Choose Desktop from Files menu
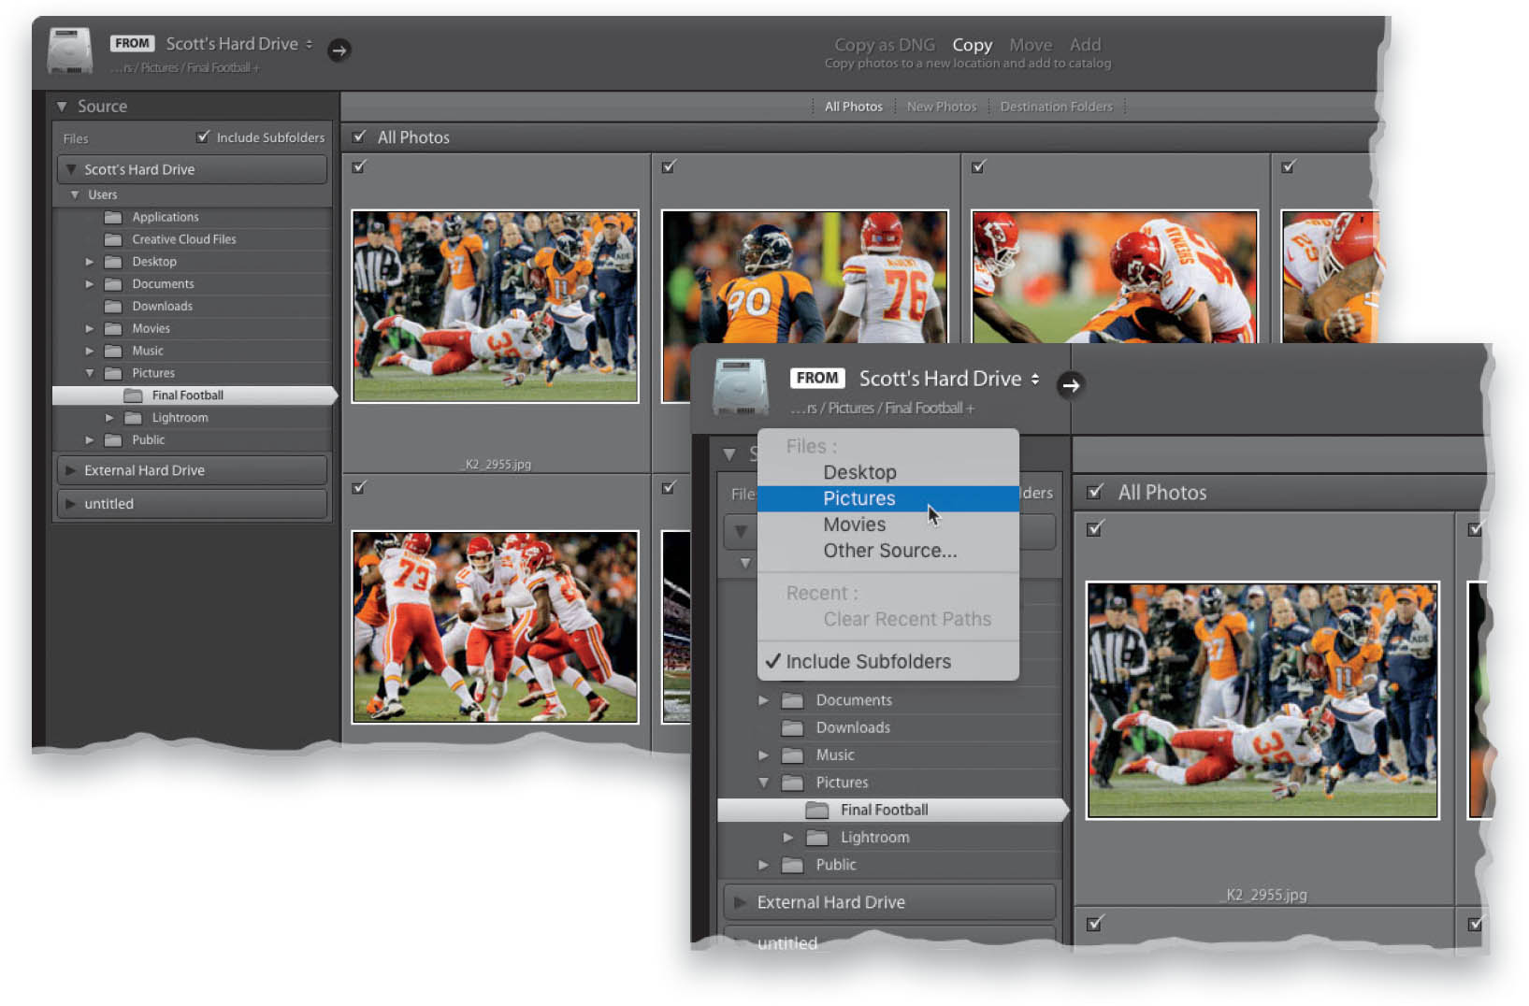Viewport: 1529px width, 1006px height. 859,472
